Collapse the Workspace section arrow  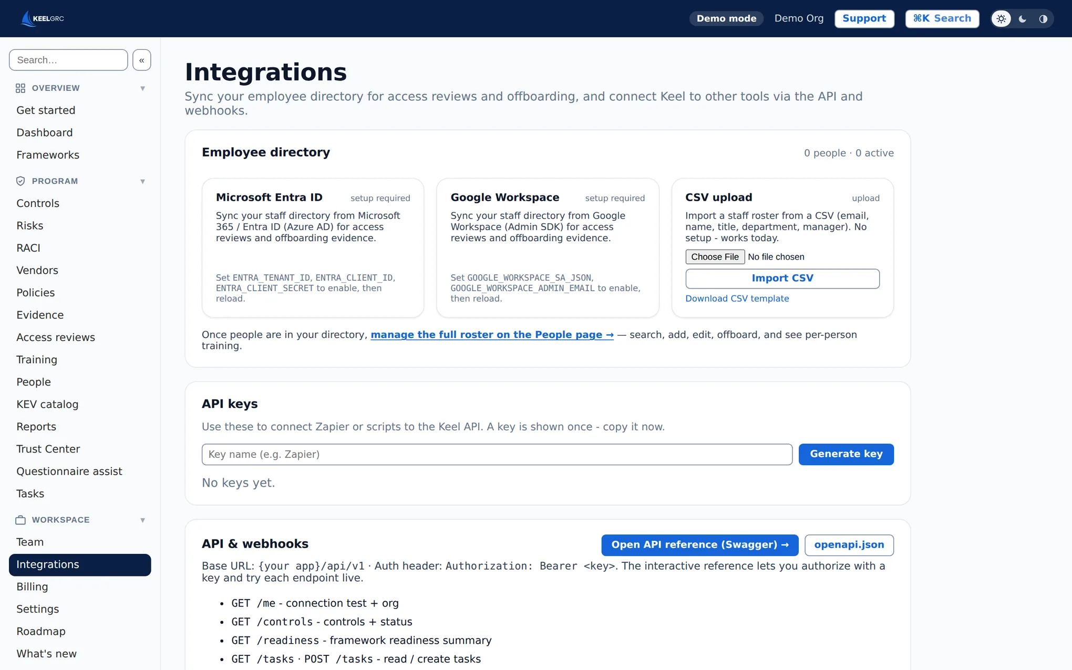[142, 520]
